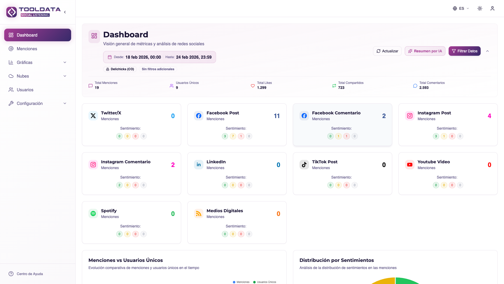Click the Twitter/X icon in its mentions card

(x=93, y=116)
